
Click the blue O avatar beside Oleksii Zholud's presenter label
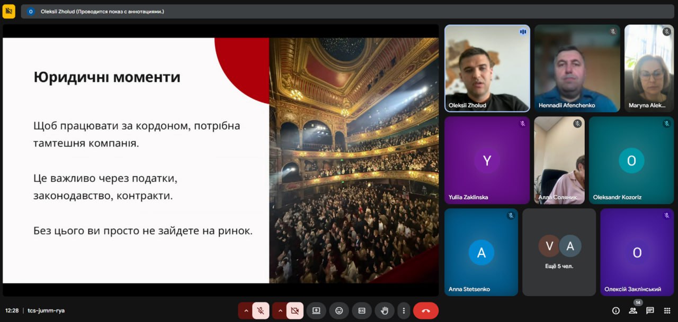31,11
